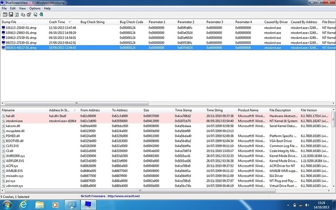Screen dimensions: 336x210
Task: Click the Control Panel taskbar button
Action: [x=72, y=205]
